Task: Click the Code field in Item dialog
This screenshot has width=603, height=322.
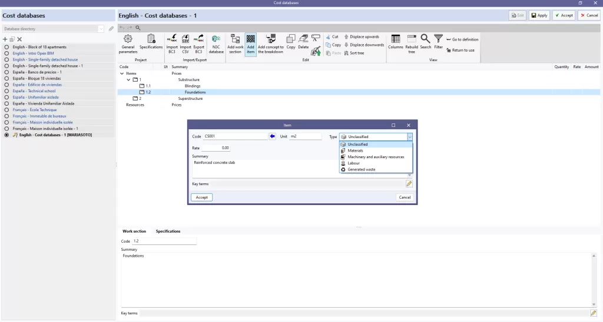Action: coord(235,136)
